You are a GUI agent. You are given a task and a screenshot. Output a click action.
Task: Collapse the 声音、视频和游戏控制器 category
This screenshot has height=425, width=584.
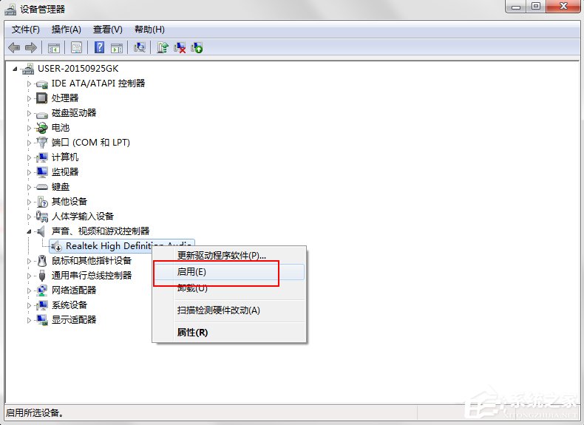tap(30, 231)
